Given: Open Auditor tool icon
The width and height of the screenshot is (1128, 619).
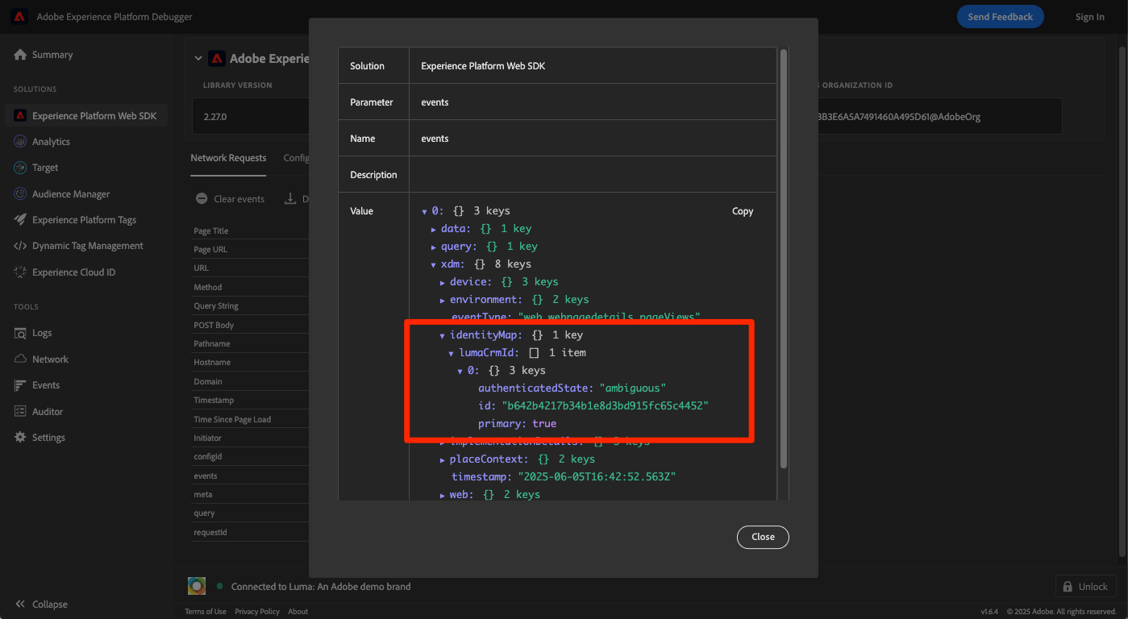Looking at the screenshot, I should coord(20,412).
